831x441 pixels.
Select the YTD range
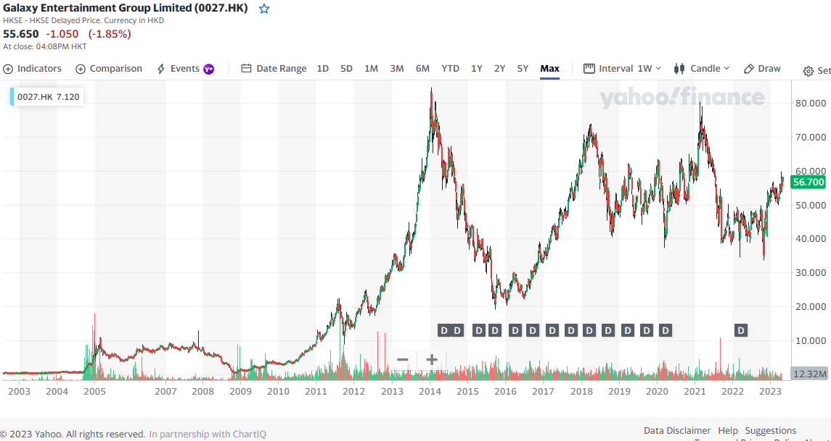pyautogui.click(x=451, y=69)
